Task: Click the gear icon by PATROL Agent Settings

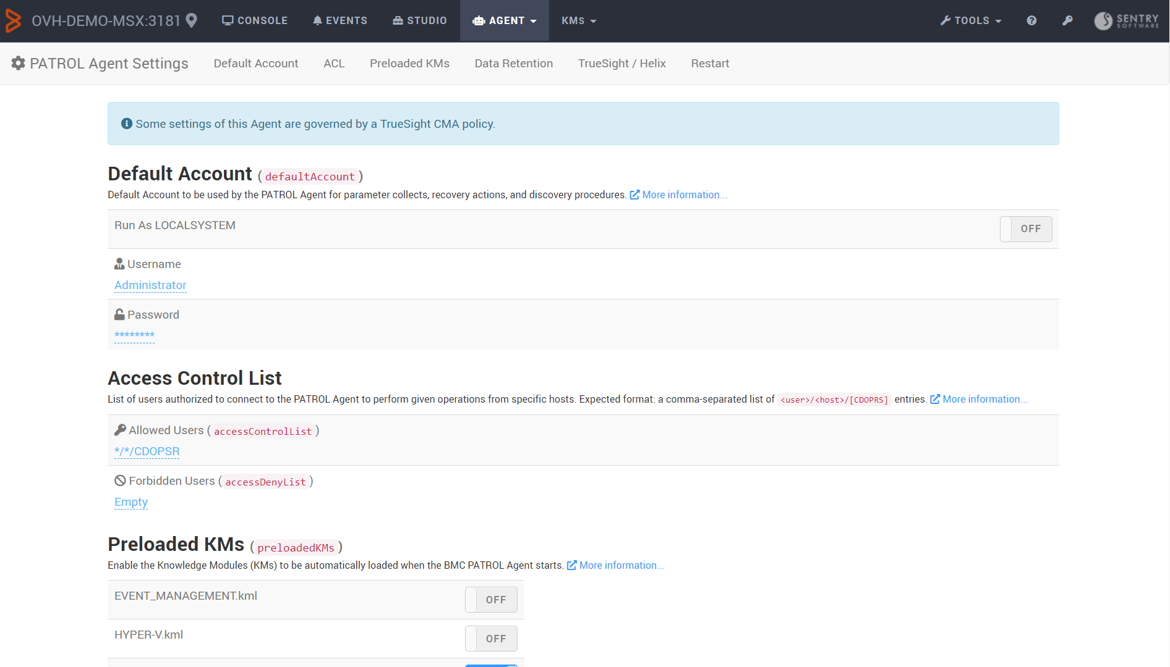Action: 19,63
